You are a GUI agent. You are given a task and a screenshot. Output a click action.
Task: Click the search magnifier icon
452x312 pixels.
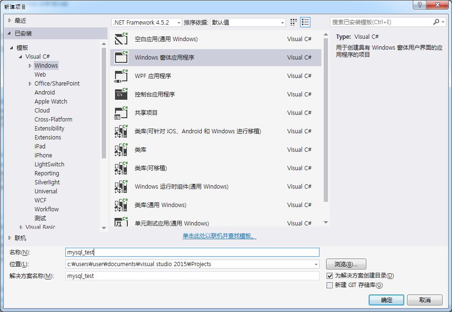pos(436,22)
